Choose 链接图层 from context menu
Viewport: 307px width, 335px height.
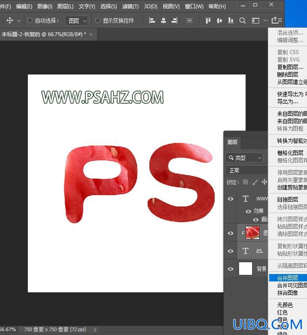tap(288, 200)
